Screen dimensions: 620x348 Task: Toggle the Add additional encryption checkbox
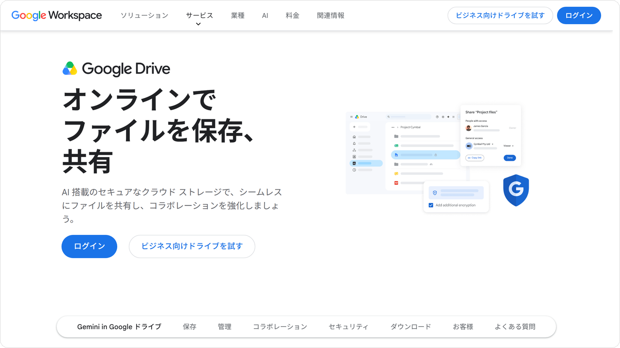click(x=431, y=205)
